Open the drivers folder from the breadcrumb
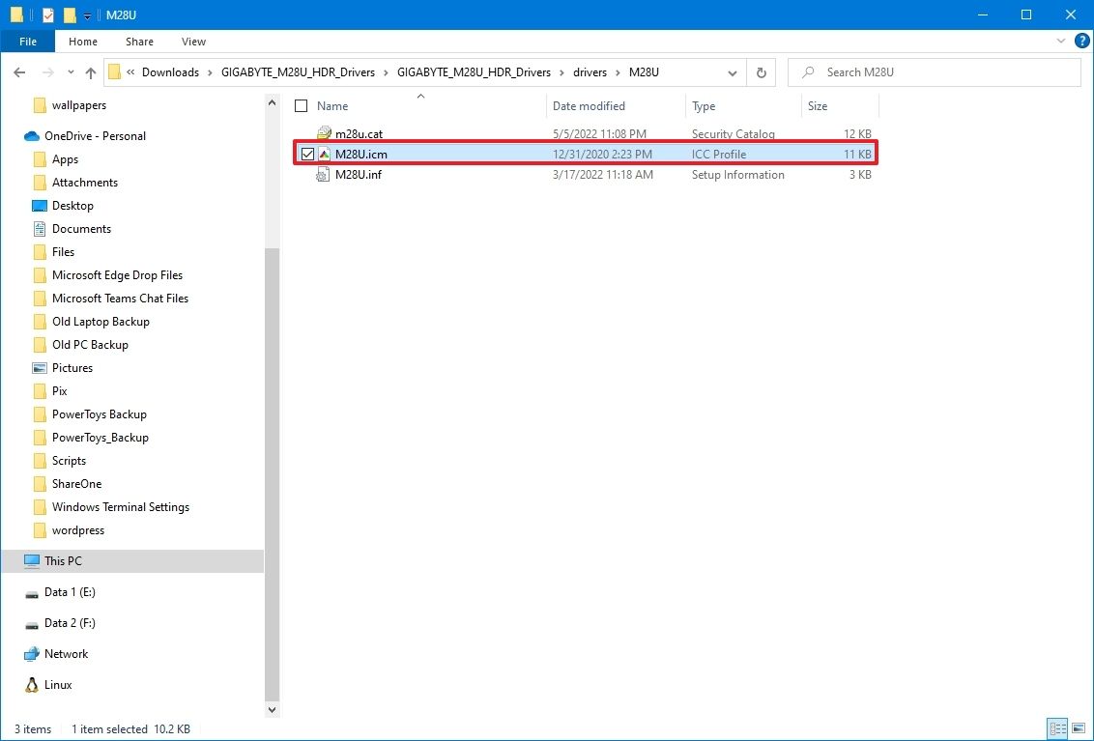Screen dimensions: 1094x741 [x=590, y=71]
